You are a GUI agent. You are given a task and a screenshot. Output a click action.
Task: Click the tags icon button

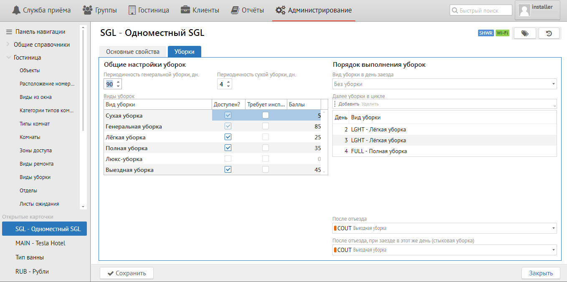tap(525, 33)
